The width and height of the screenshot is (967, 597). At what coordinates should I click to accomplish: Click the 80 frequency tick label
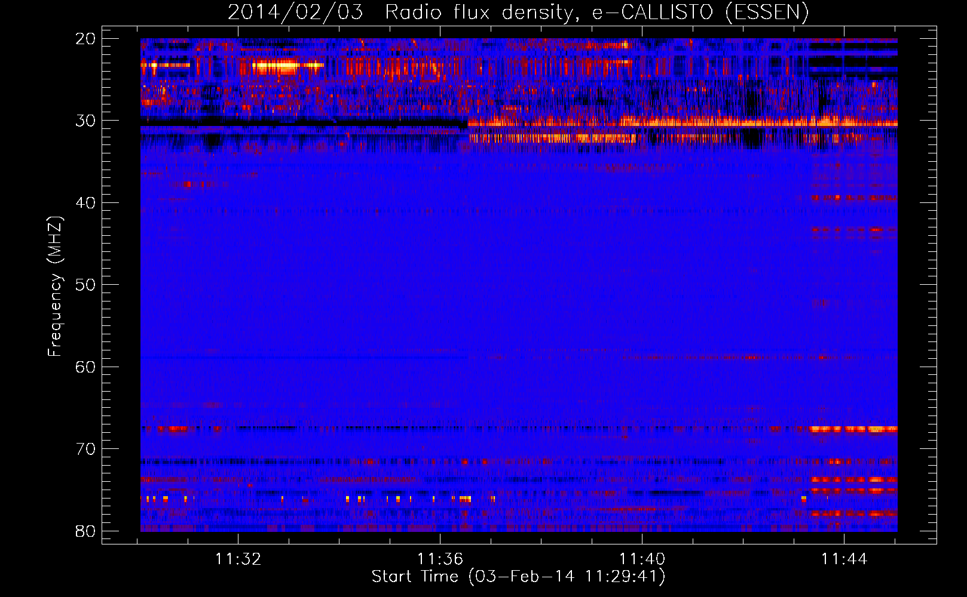tap(85, 531)
